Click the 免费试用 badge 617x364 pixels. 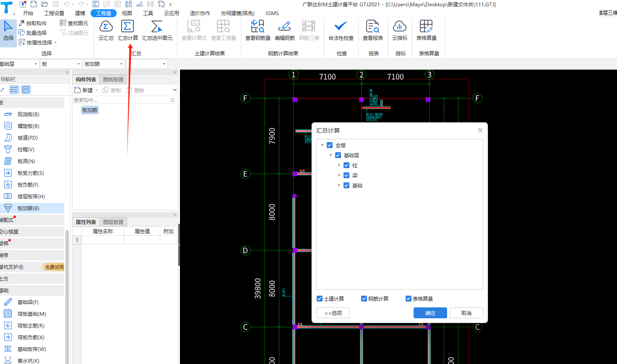[x=54, y=267]
